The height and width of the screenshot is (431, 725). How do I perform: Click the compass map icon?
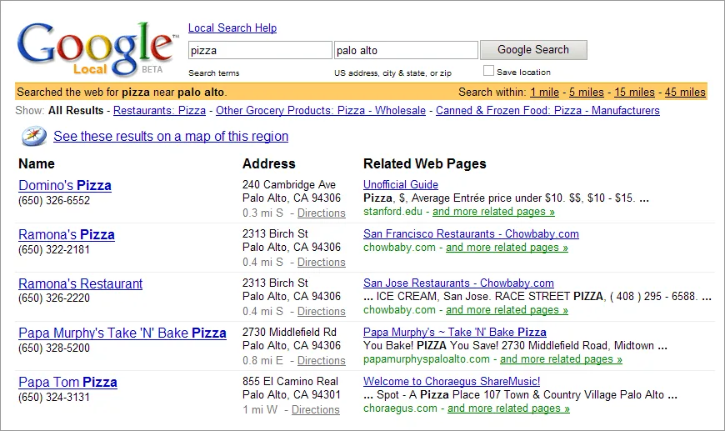click(34, 136)
